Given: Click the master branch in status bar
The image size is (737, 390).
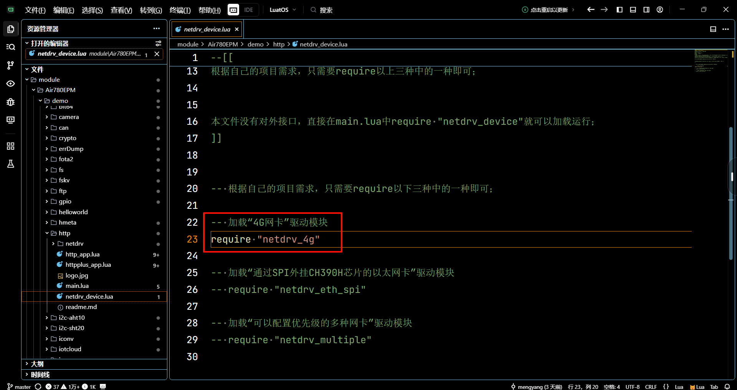Looking at the screenshot, I should 19,387.
